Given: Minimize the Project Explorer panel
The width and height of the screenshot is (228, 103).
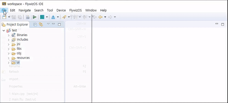Looking at the screenshot, I should [54, 24].
